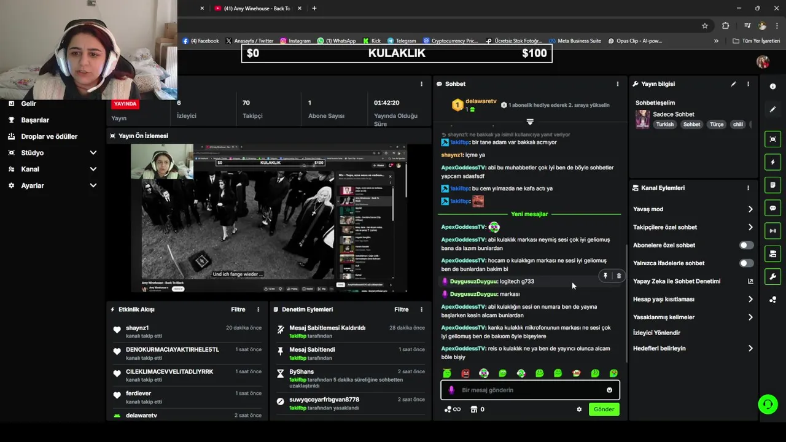
Task: Open the Meta Business Suite bookmark
Action: 575,41
